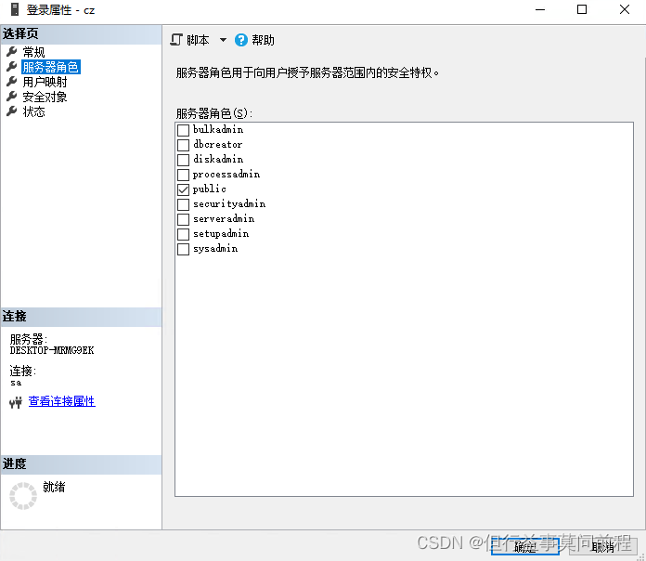
Task: Open the script dropdown arrow
Action: (x=223, y=40)
